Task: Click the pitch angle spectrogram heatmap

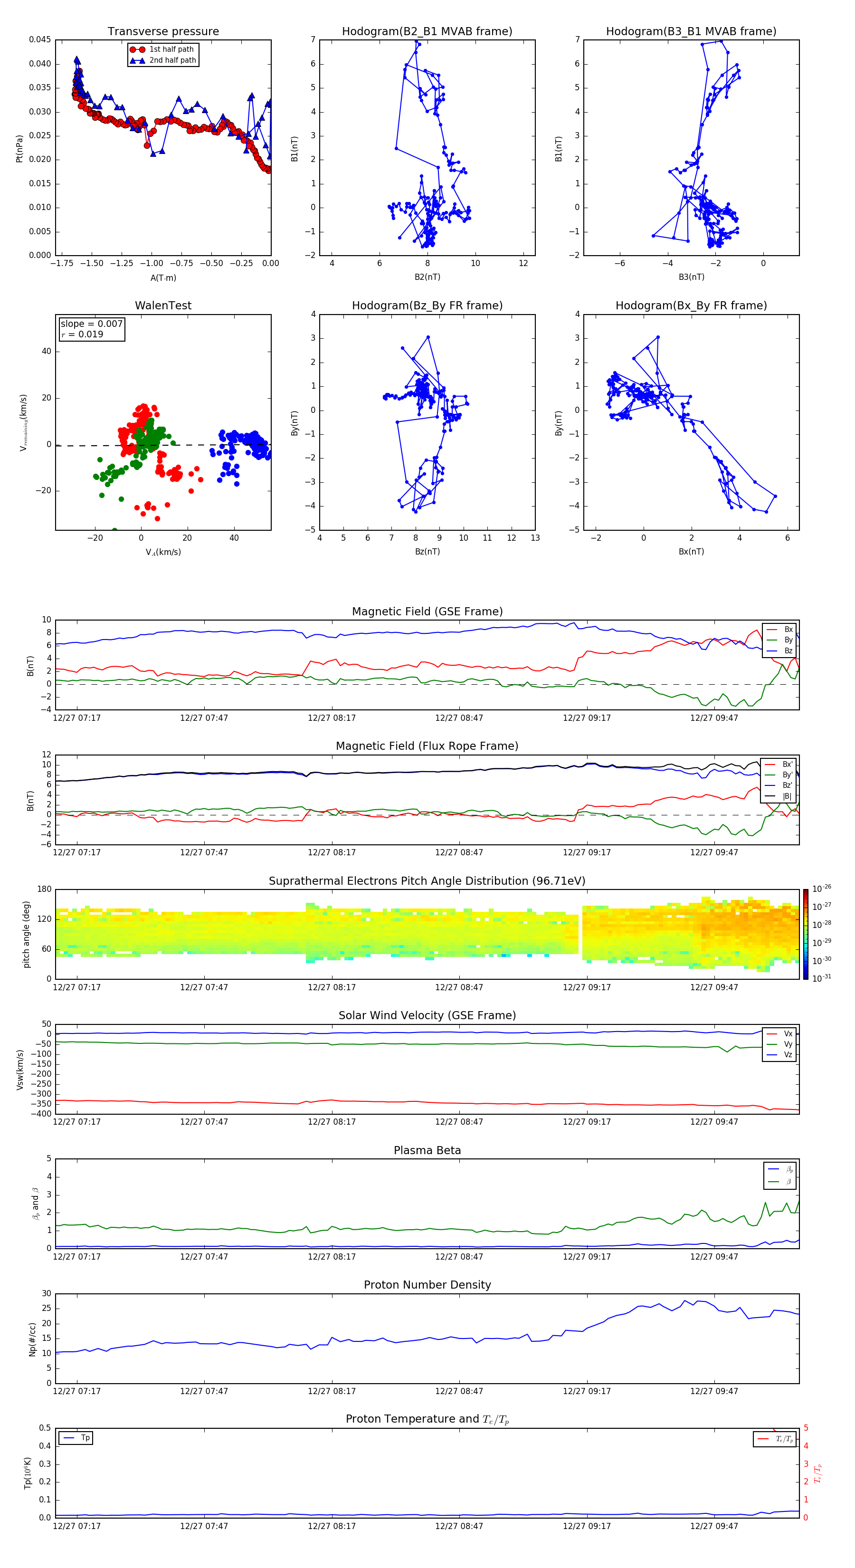Action: pos(427,934)
